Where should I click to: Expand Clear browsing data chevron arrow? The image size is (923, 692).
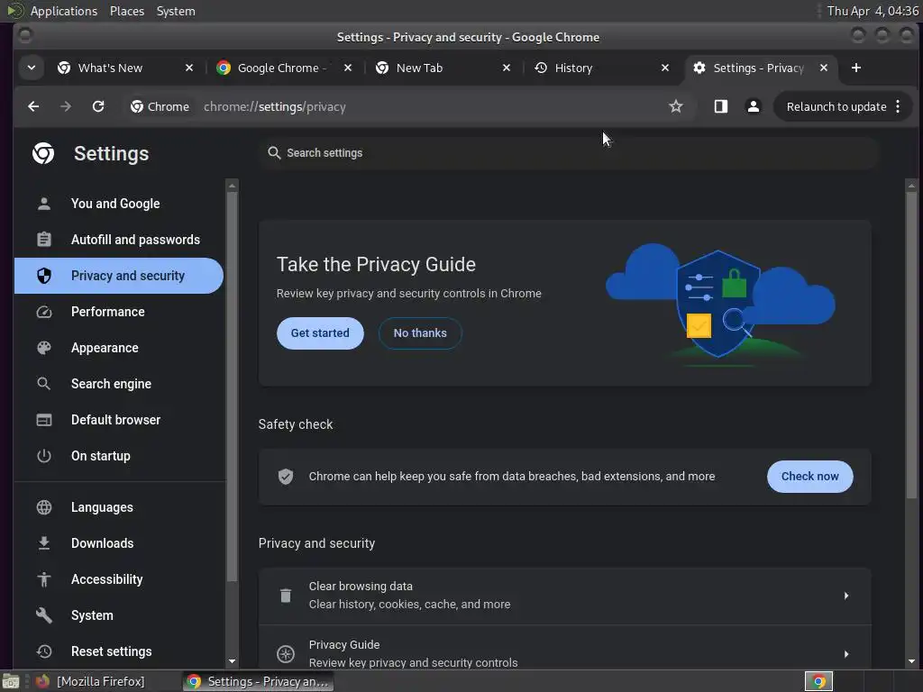(845, 596)
